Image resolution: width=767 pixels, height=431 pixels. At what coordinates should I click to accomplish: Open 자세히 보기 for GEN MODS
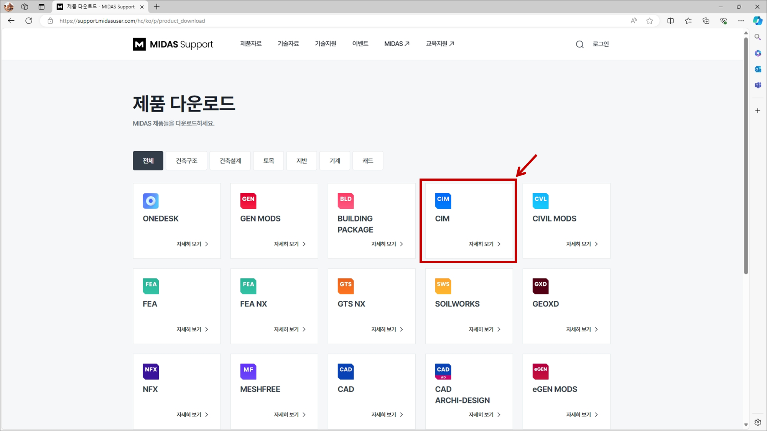click(x=290, y=244)
